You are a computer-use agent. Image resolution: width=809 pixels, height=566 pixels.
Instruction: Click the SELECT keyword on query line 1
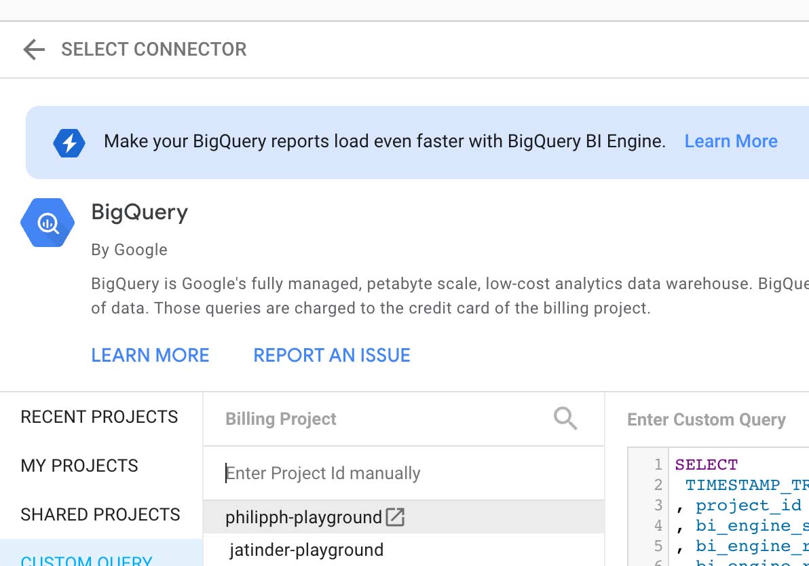(707, 465)
